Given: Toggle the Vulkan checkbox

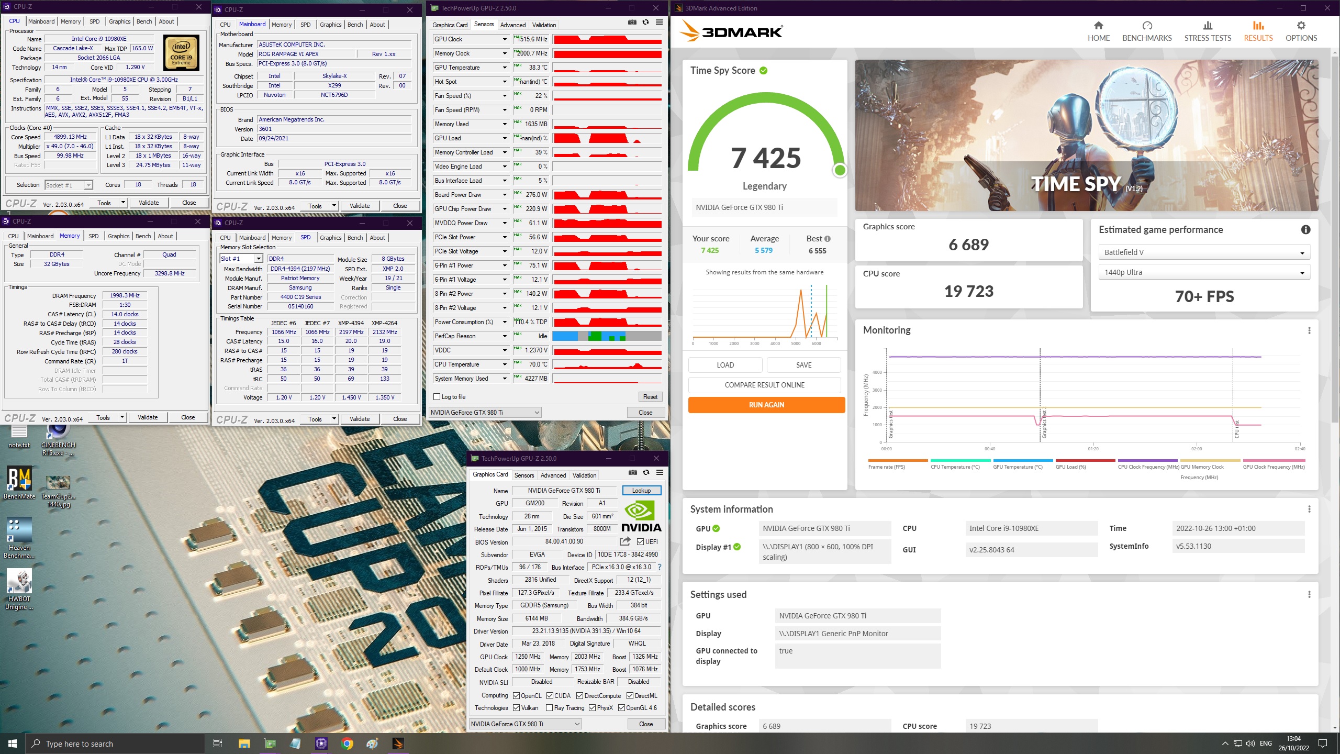Looking at the screenshot, I should pyautogui.click(x=516, y=708).
